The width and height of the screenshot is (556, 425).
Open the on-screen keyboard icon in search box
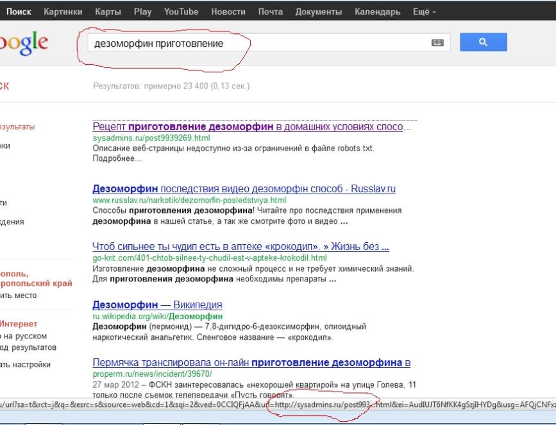point(437,42)
